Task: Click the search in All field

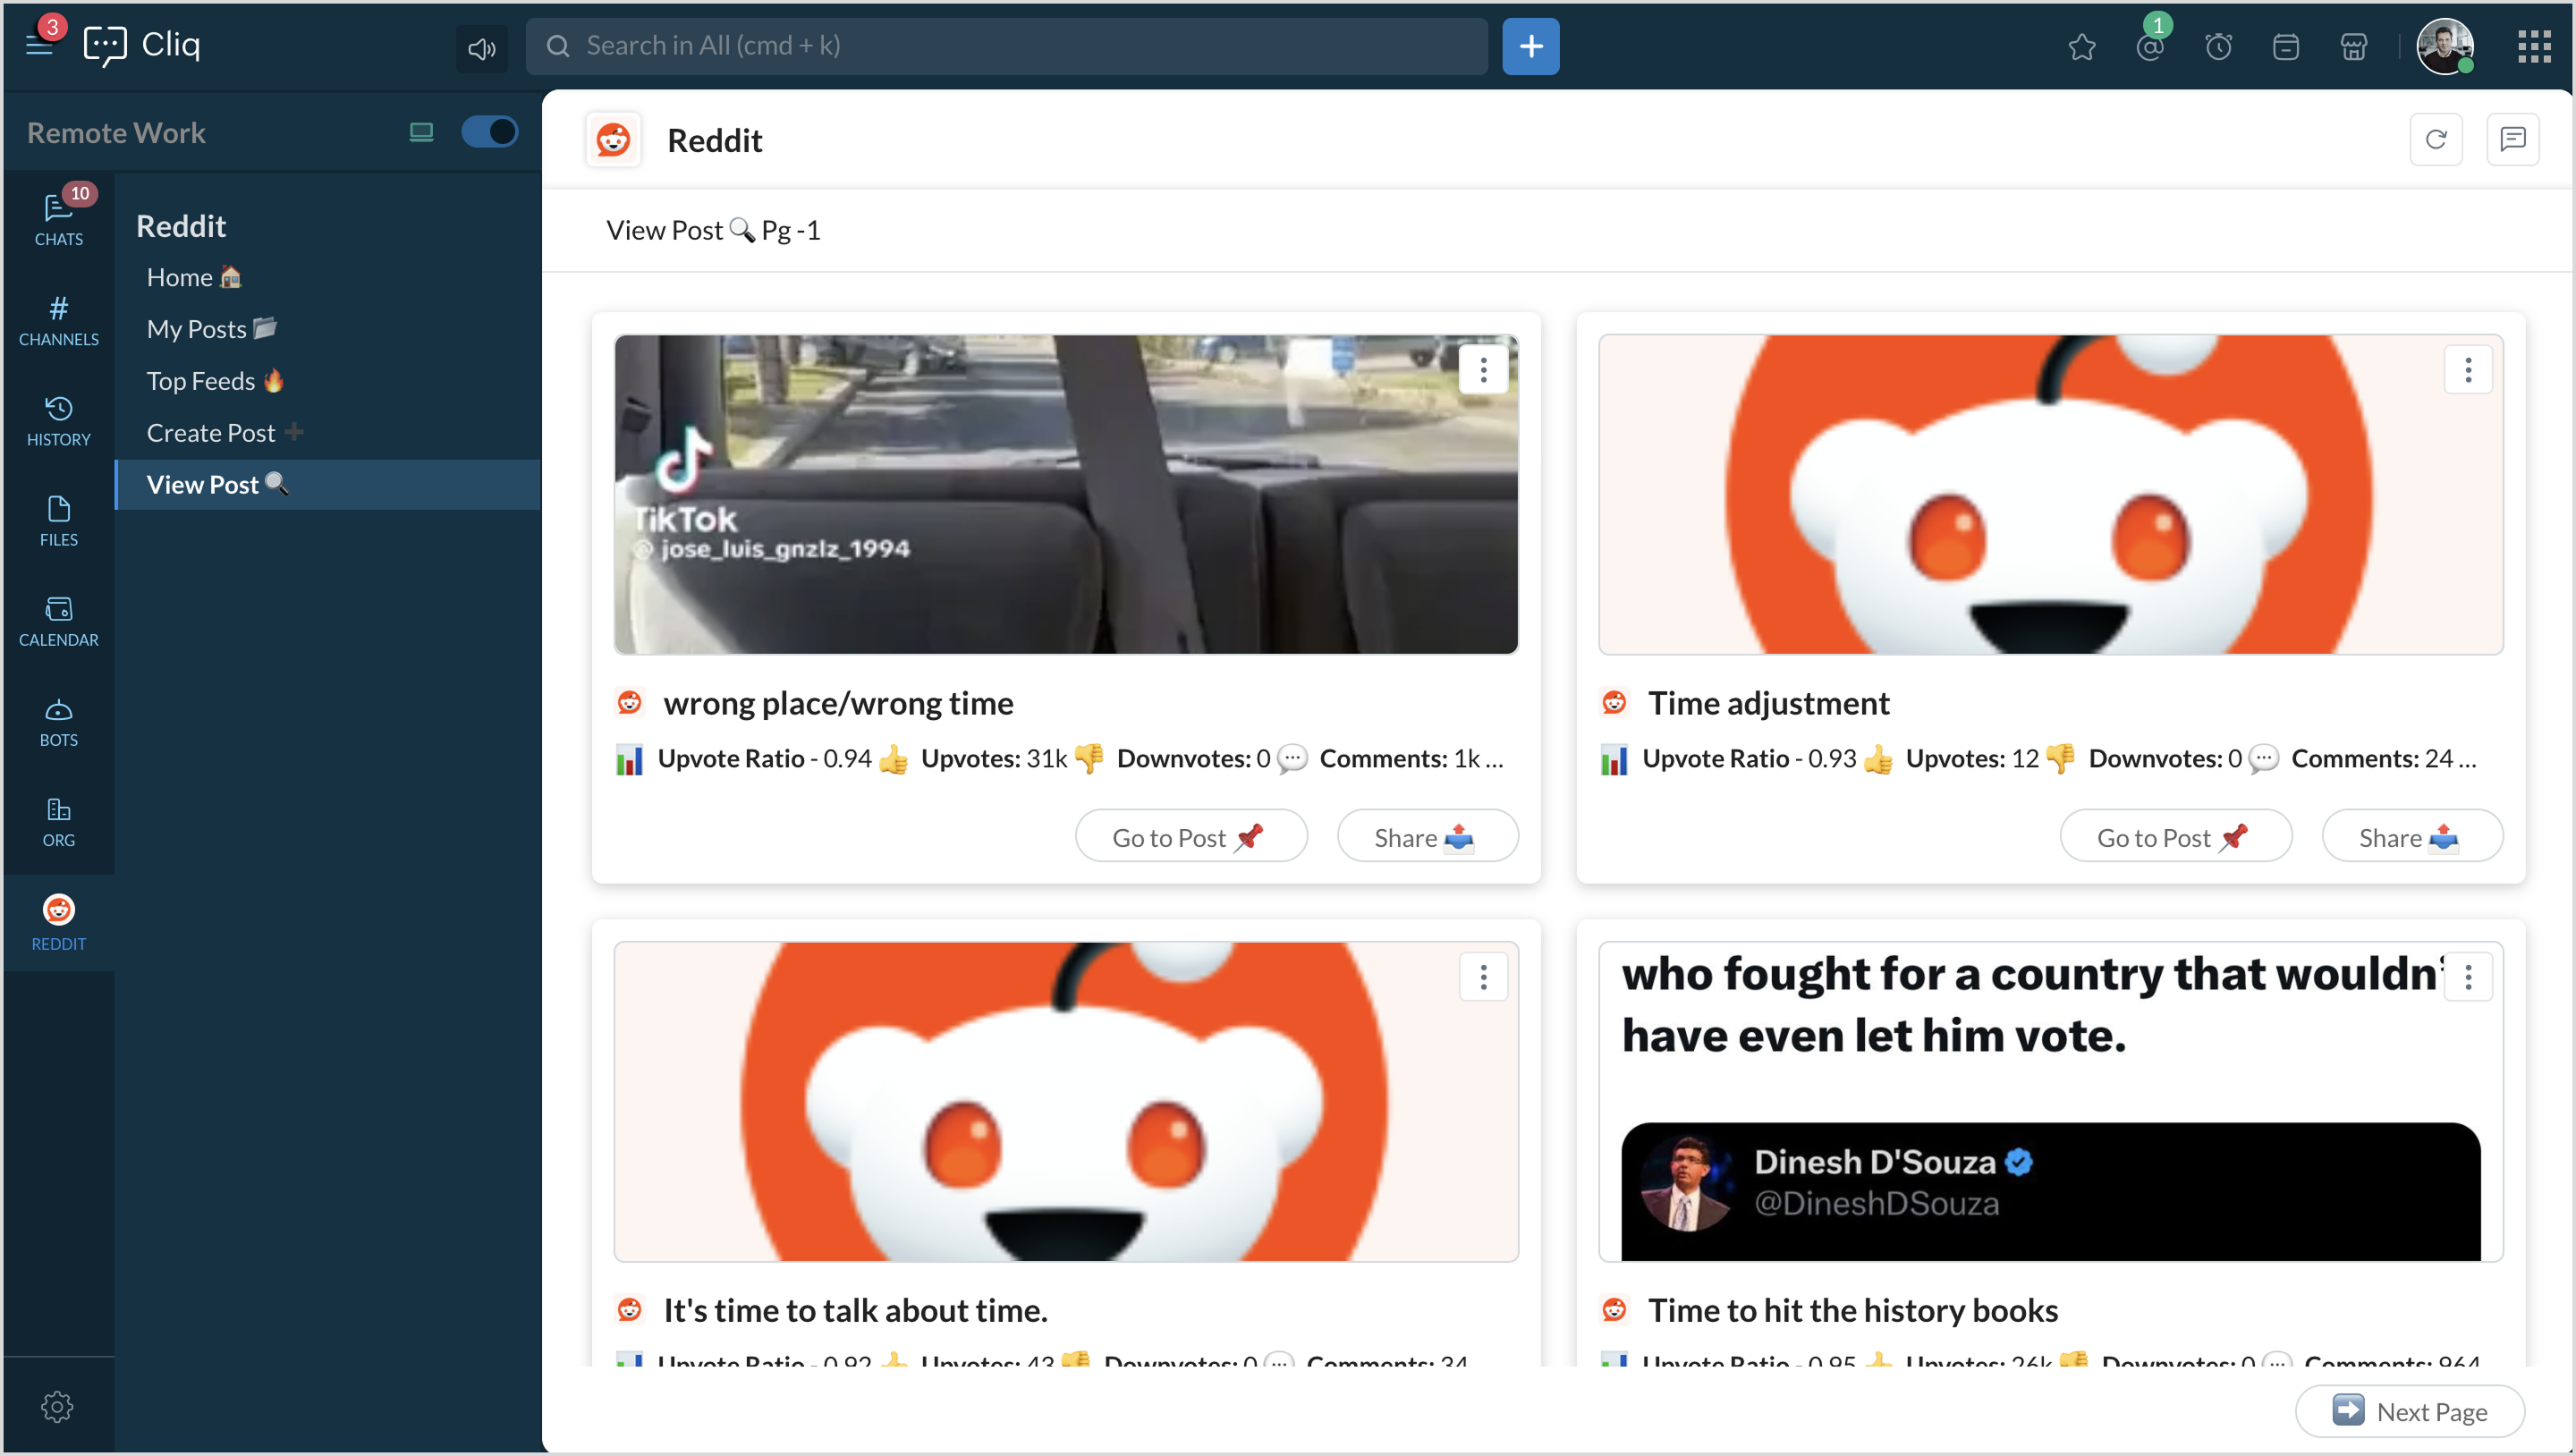Action: (x=1005, y=46)
